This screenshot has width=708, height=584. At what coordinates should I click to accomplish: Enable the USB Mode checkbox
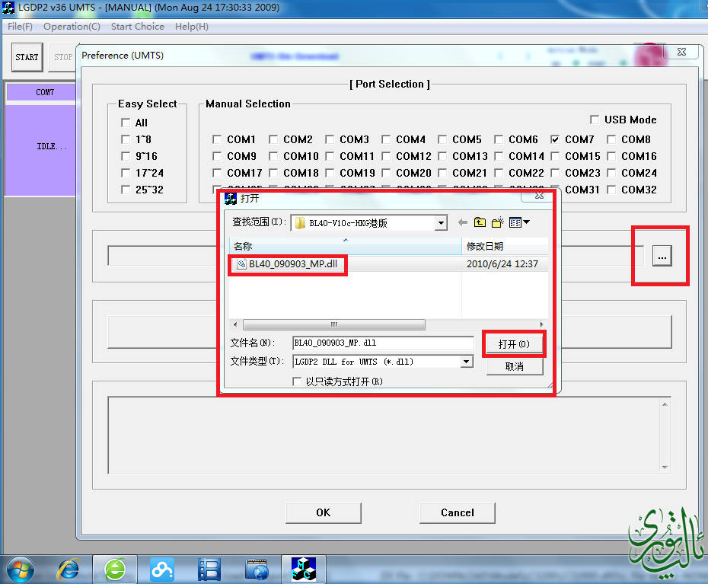(595, 120)
